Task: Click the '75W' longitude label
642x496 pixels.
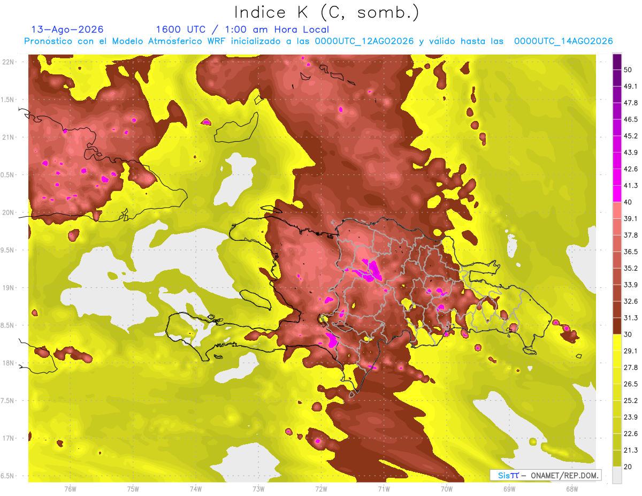Action: tap(133, 489)
